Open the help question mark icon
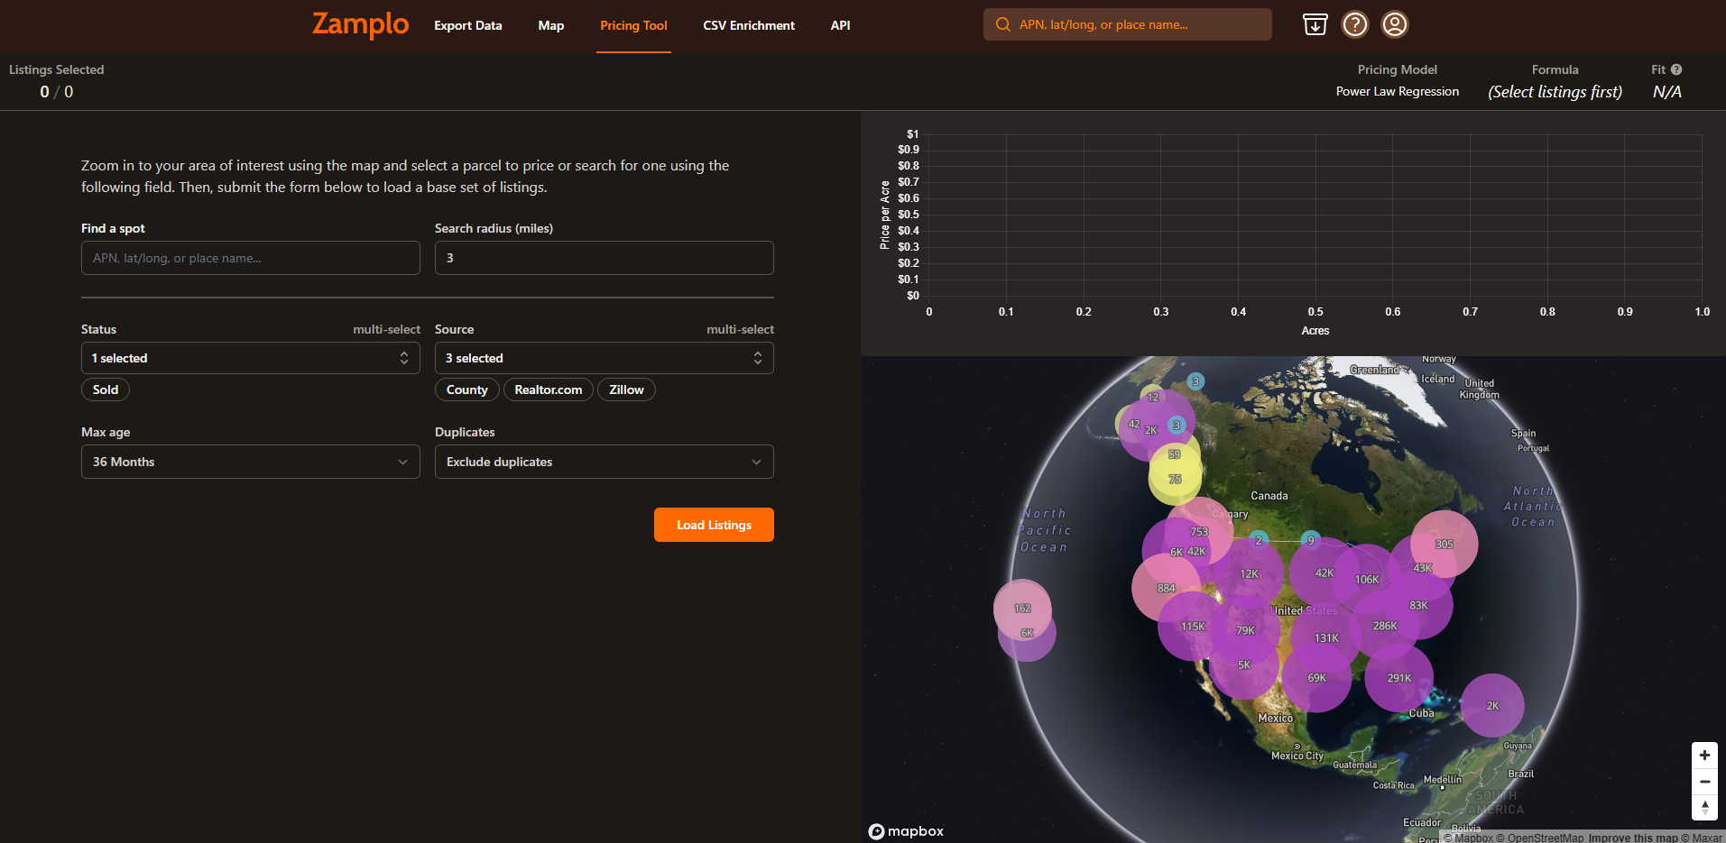 point(1354,24)
